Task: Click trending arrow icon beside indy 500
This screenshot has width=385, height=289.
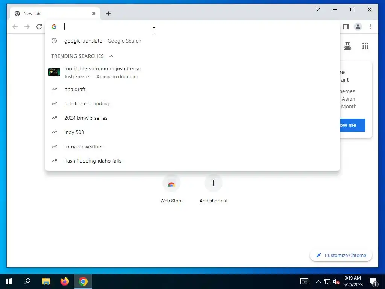Action: point(54,132)
